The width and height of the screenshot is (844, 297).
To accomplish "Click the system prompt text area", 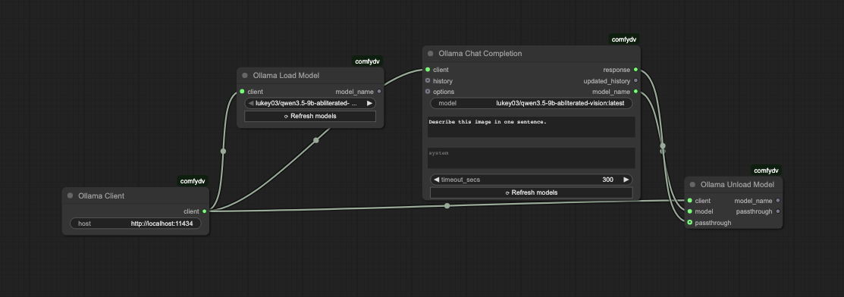I will [532, 158].
